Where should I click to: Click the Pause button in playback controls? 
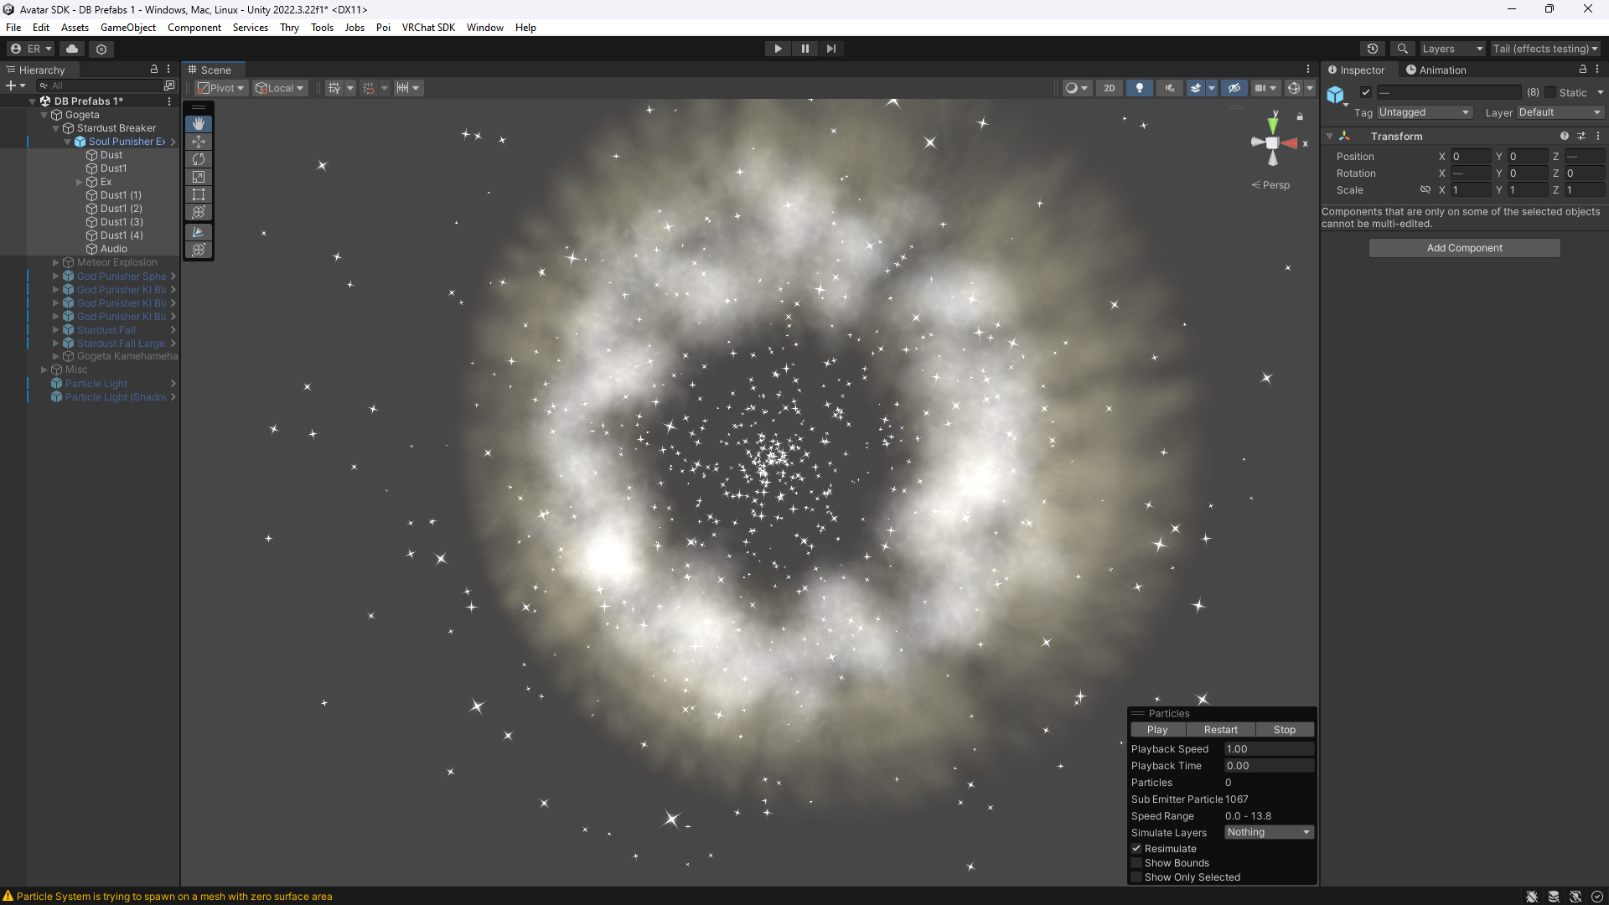(804, 49)
